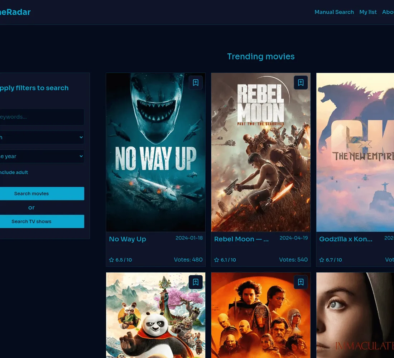Click the 2024-01-18 release date
Screen dimensions: 394x358
click(189, 238)
